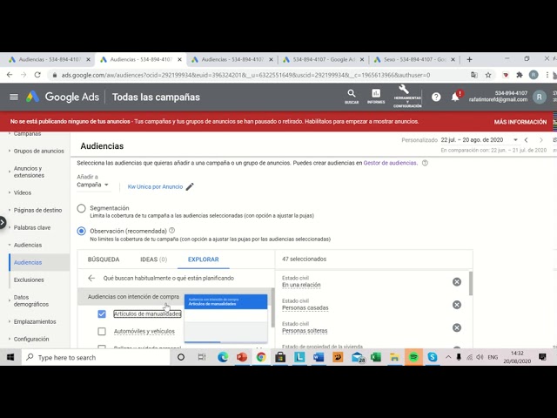This screenshot has height=418, width=557.
Task: Edit campaign with the pencil icon
Action: pyautogui.click(x=190, y=186)
